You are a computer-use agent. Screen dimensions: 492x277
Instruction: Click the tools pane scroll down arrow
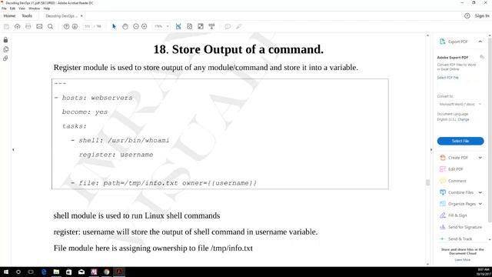(x=490, y=239)
